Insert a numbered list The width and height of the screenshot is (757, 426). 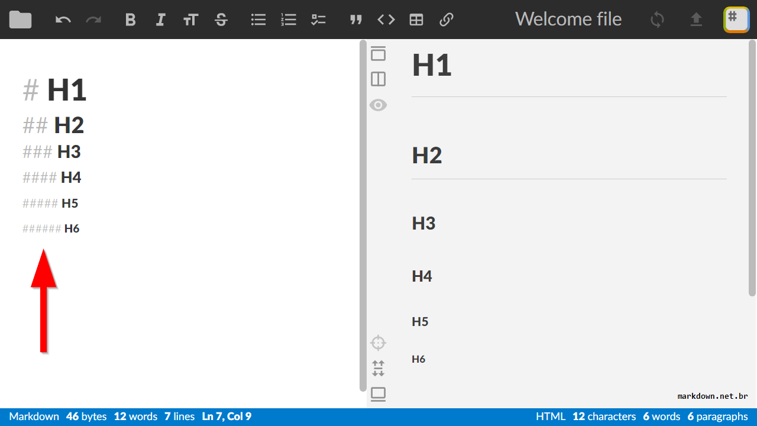[x=288, y=20]
